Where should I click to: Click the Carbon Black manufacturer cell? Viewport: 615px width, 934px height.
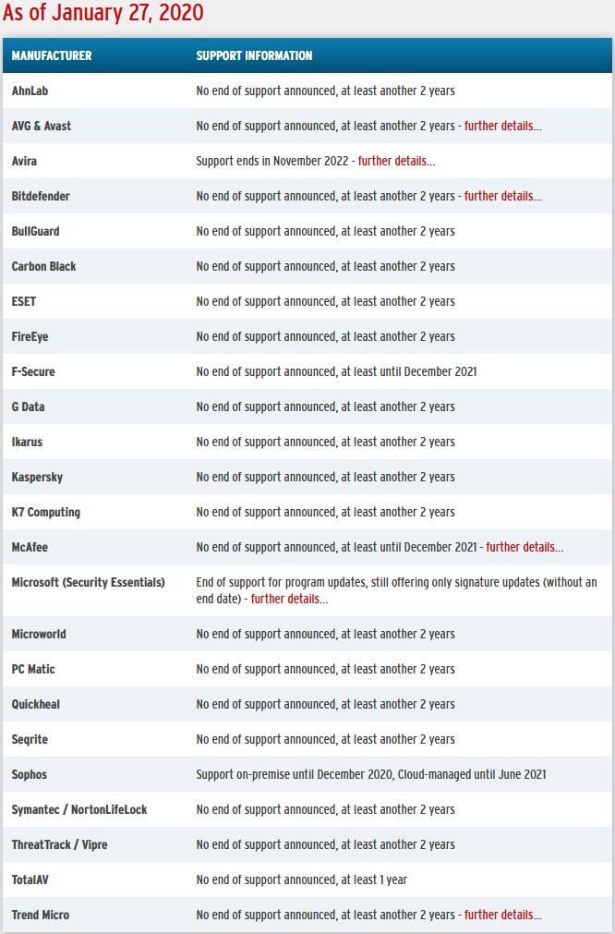coord(43,266)
